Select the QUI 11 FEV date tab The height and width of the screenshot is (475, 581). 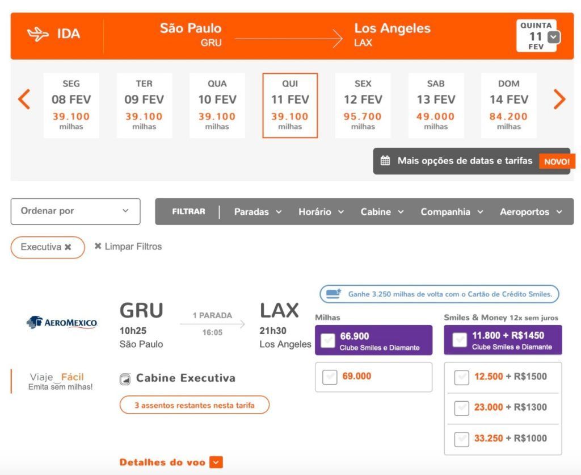290,105
